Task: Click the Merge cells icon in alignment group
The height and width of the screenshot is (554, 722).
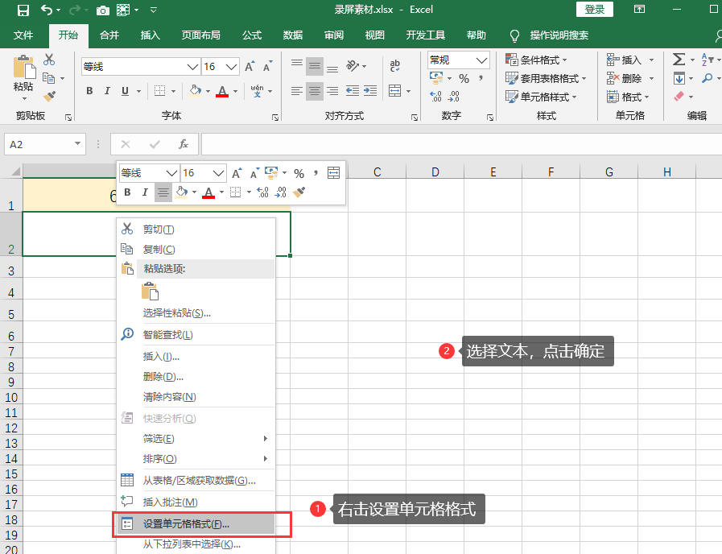Action: coord(395,91)
